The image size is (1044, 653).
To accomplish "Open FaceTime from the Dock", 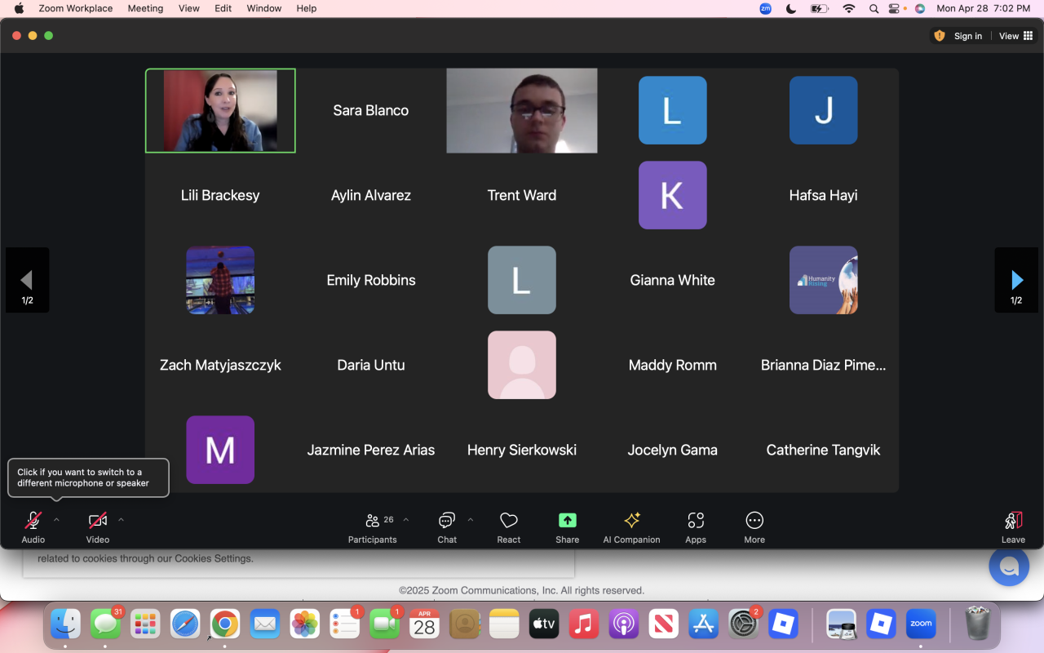I will click(x=385, y=624).
